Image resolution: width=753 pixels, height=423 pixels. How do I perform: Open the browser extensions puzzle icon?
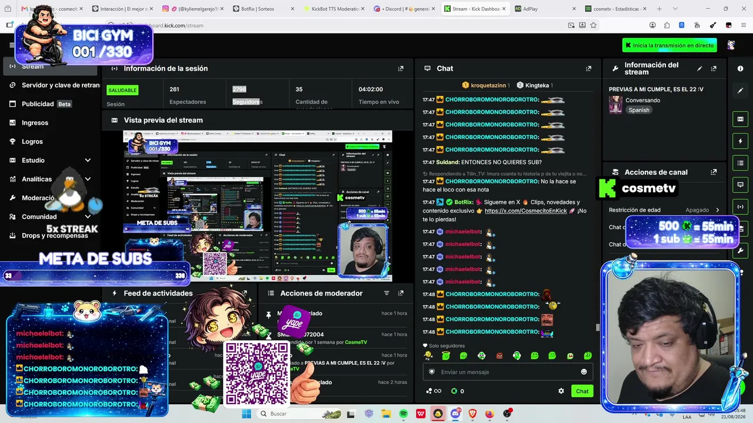tap(667, 25)
